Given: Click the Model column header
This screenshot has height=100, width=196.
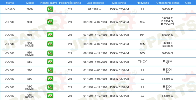Looking at the screenshot, I should (30, 3).
